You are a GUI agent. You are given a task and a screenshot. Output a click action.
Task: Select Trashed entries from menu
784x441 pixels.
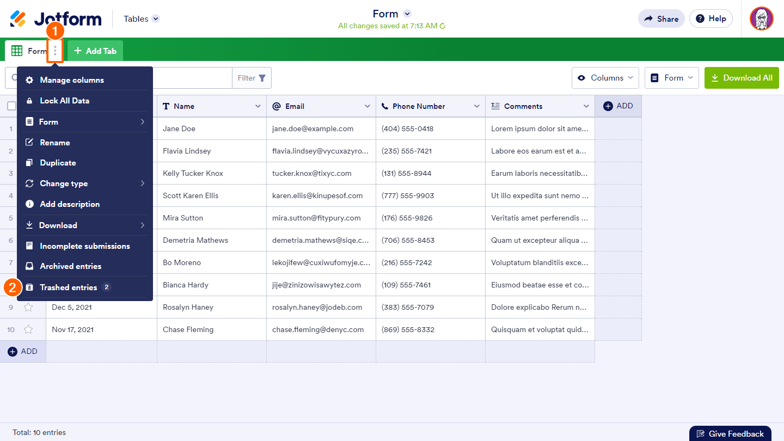69,287
